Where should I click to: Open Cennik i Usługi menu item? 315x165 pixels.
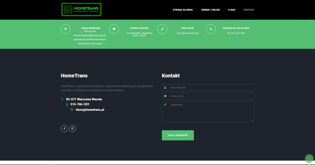pyautogui.click(x=210, y=10)
